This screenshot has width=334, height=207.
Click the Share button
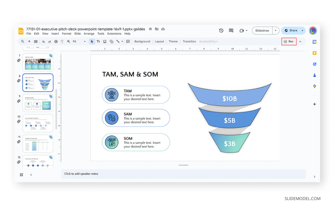(x=291, y=30)
